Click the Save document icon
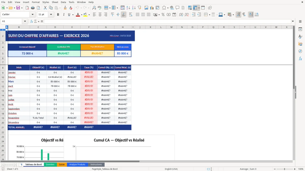The width and height of the screenshot is (305, 171). [x=18, y=8]
